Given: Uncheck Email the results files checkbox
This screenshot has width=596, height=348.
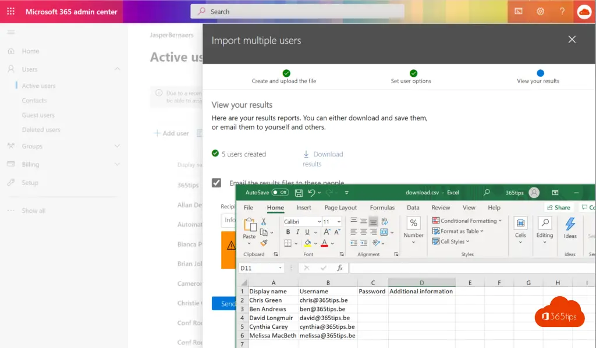Looking at the screenshot, I should pos(217,183).
